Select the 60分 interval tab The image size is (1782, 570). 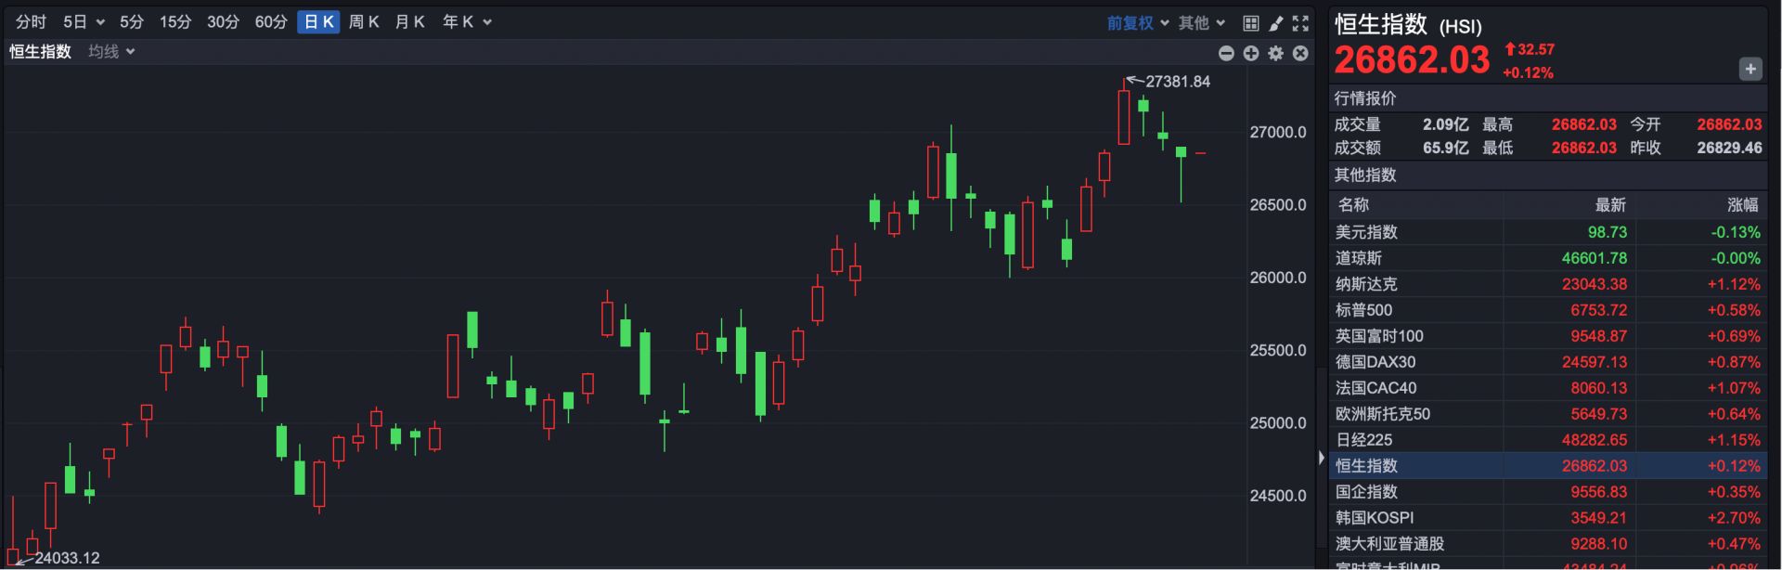tap(271, 22)
